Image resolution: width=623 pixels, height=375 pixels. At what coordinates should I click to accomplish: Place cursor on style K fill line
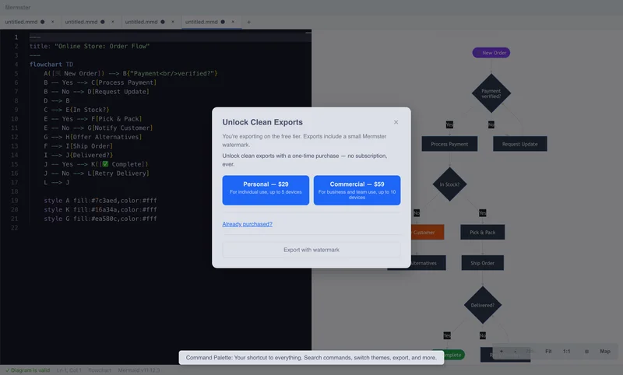[100, 209]
